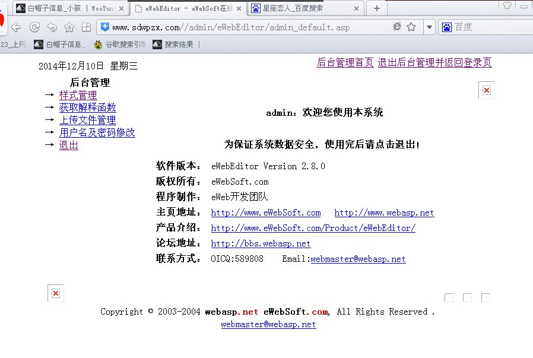Click the shirt skin icon at top right
This screenshot has width=533, height=358.
tap(507, 5)
